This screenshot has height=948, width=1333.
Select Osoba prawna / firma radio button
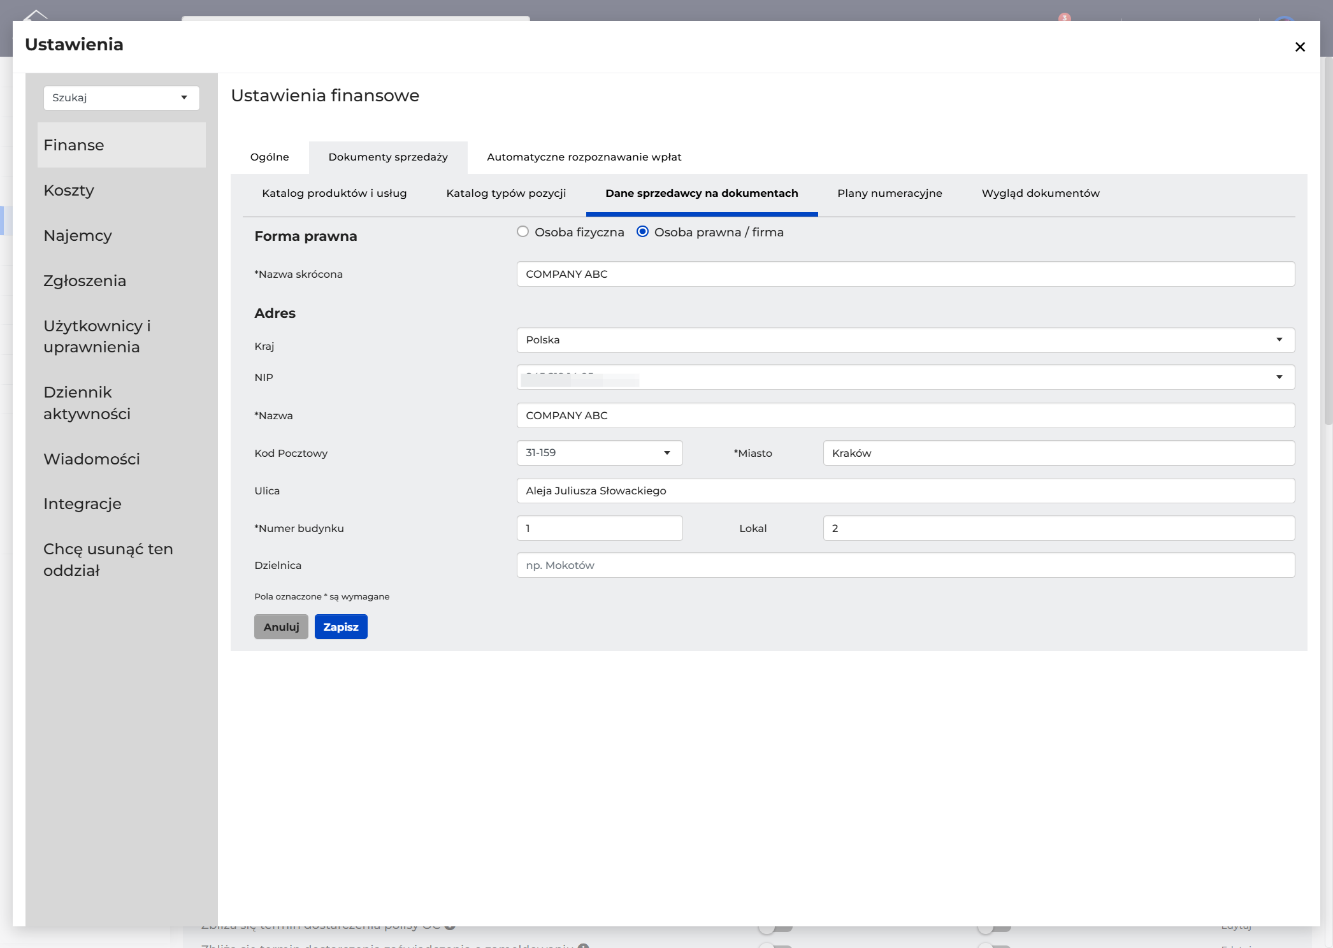642,232
